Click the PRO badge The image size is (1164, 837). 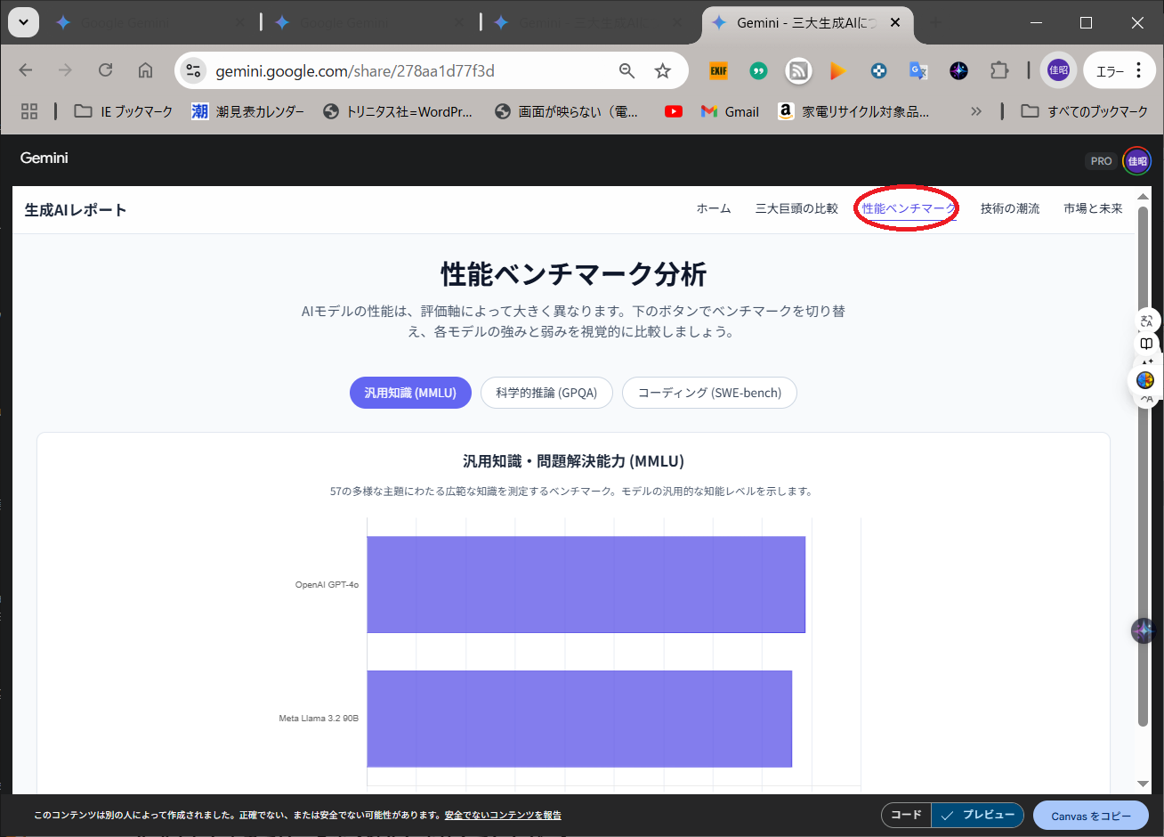pos(1101,161)
